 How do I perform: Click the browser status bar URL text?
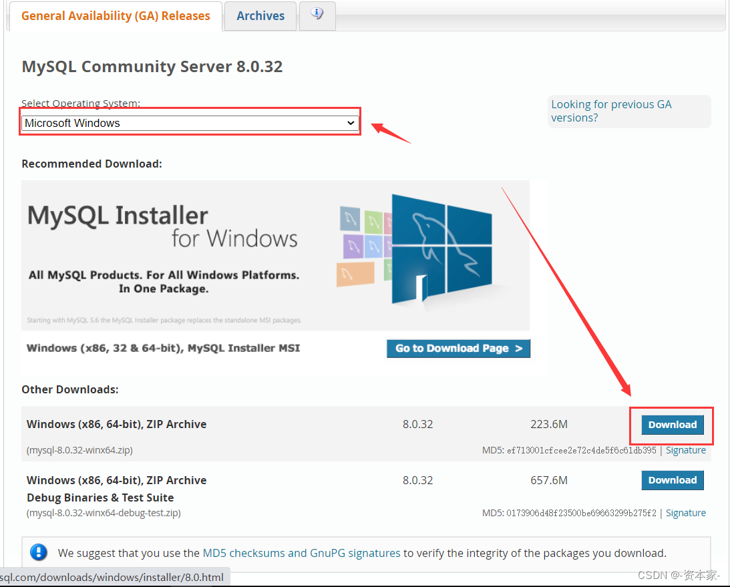coord(112,577)
